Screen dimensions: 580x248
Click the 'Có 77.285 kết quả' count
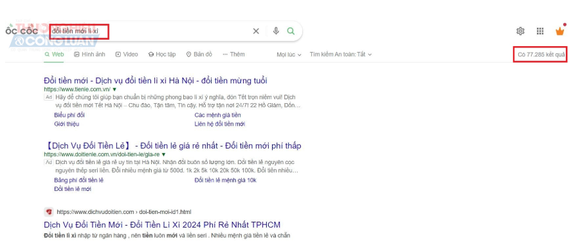(x=541, y=54)
